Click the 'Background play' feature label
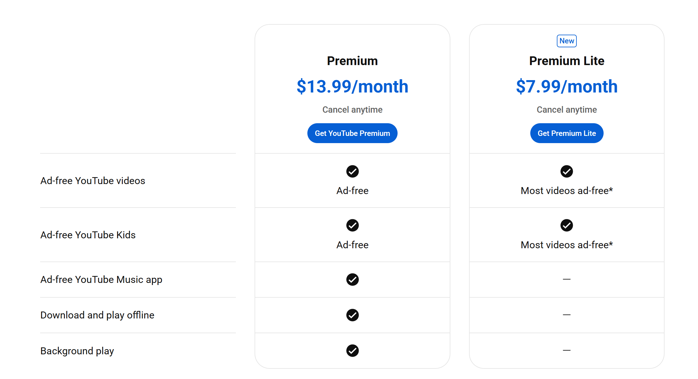 (x=77, y=351)
